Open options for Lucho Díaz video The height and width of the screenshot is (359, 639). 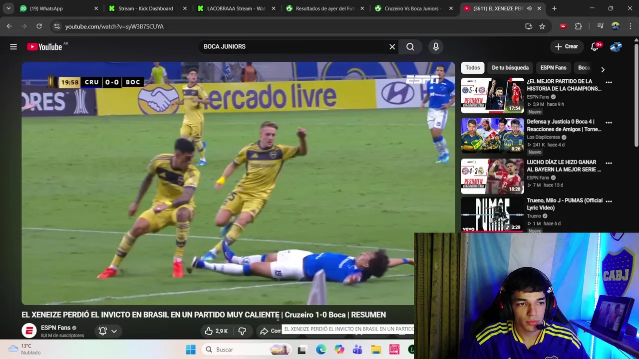609,163
